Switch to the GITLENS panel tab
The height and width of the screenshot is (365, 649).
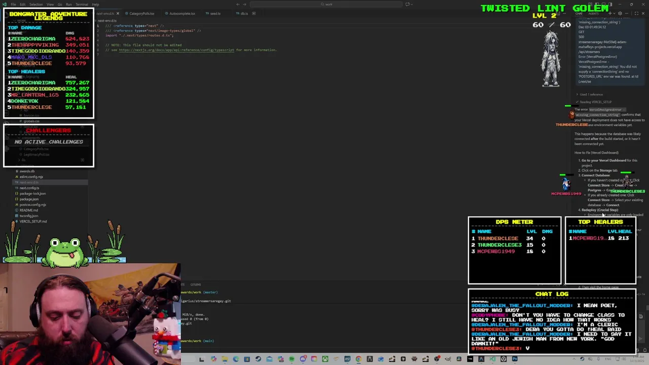pyautogui.click(x=196, y=285)
